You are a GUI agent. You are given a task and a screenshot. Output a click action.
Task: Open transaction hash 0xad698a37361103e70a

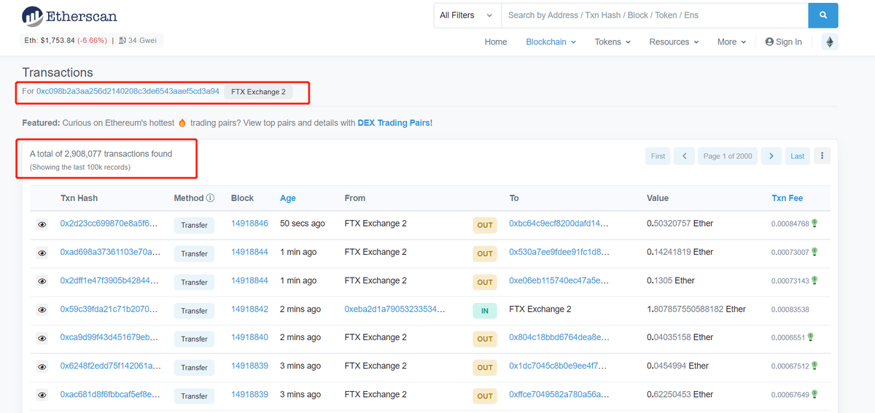[109, 252]
